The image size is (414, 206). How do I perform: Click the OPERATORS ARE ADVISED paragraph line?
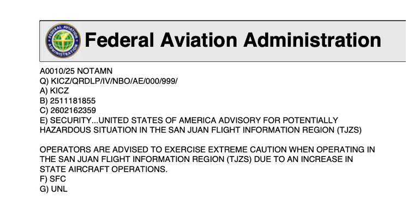tap(207, 149)
